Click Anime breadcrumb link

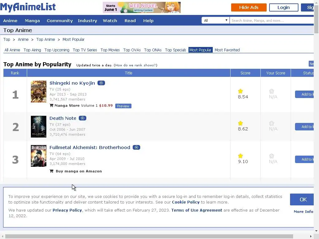[23, 40]
